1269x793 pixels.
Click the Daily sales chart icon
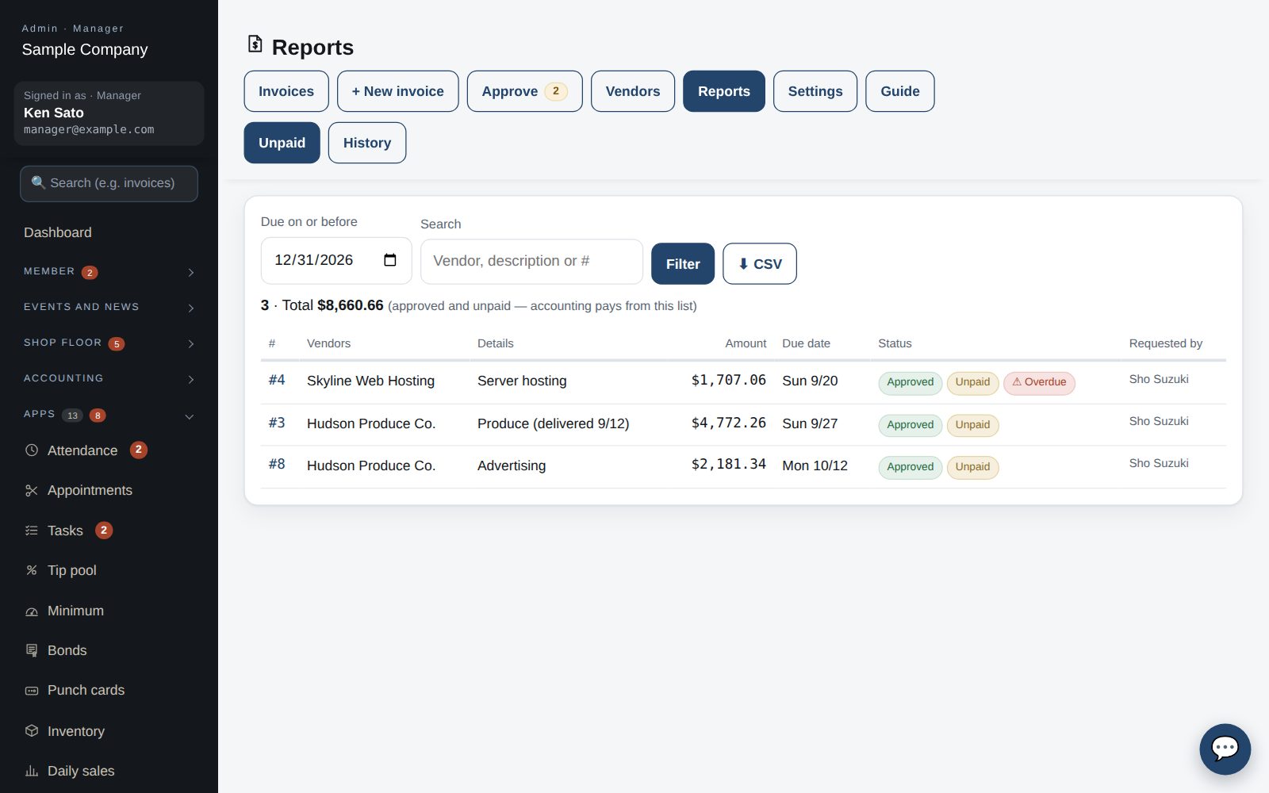coord(32,771)
